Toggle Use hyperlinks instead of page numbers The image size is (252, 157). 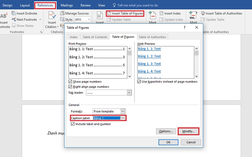pyautogui.click(x=139, y=81)
